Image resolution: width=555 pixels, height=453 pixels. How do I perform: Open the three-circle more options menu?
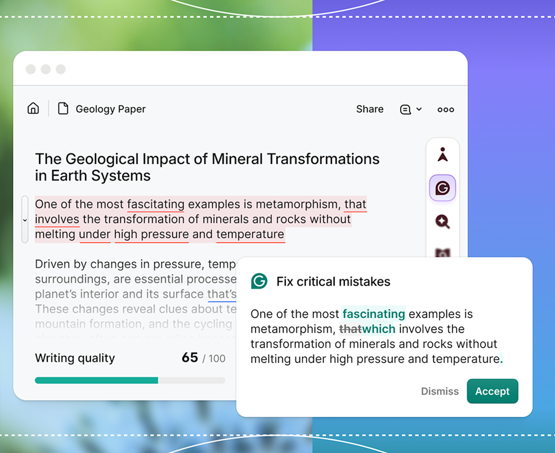tap(446, 109)
